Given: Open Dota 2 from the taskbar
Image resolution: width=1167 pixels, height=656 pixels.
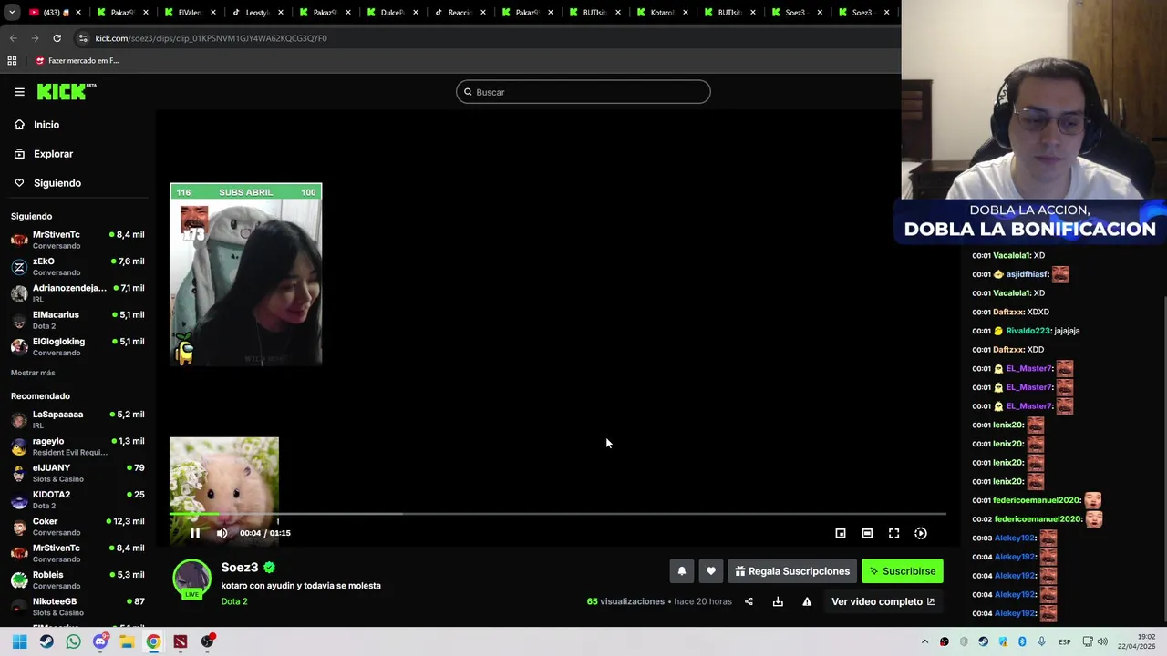Looking at the screenshot, I should coord(181,641).
